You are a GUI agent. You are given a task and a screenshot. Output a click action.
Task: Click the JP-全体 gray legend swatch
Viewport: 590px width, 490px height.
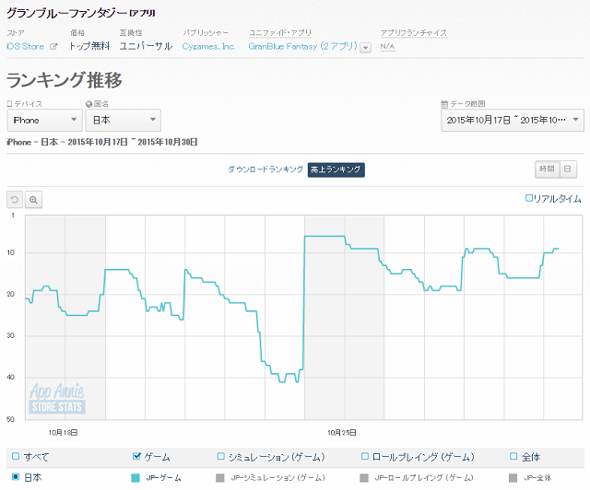(513, 478)
